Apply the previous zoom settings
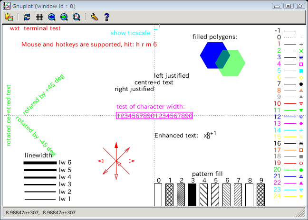The height and width of the screenshot is (220, 308). (x=52, y=17)
